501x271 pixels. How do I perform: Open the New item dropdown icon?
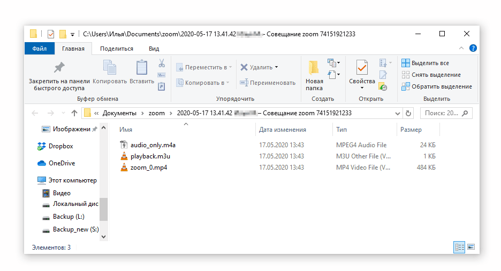tap(333, 63)
